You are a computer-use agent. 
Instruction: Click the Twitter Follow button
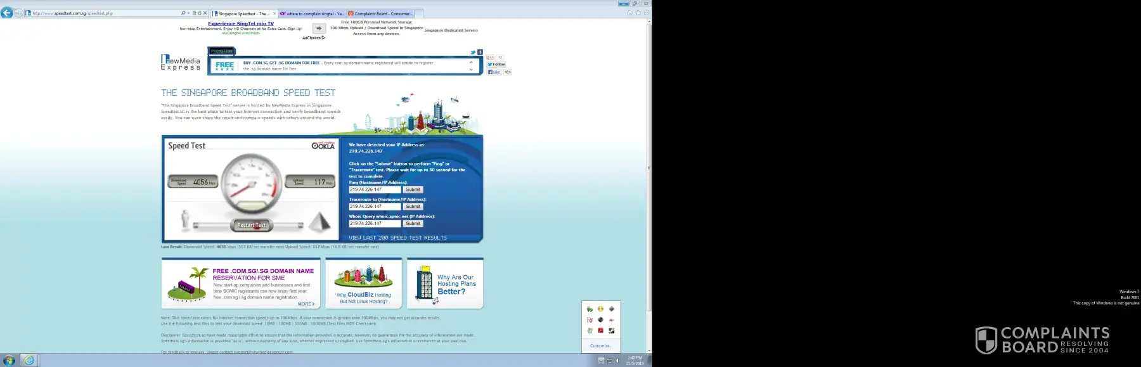pos(496,64)
